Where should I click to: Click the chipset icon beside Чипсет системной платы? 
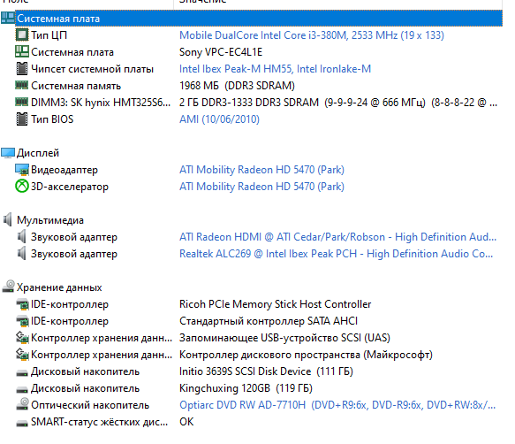pos(22,68)
